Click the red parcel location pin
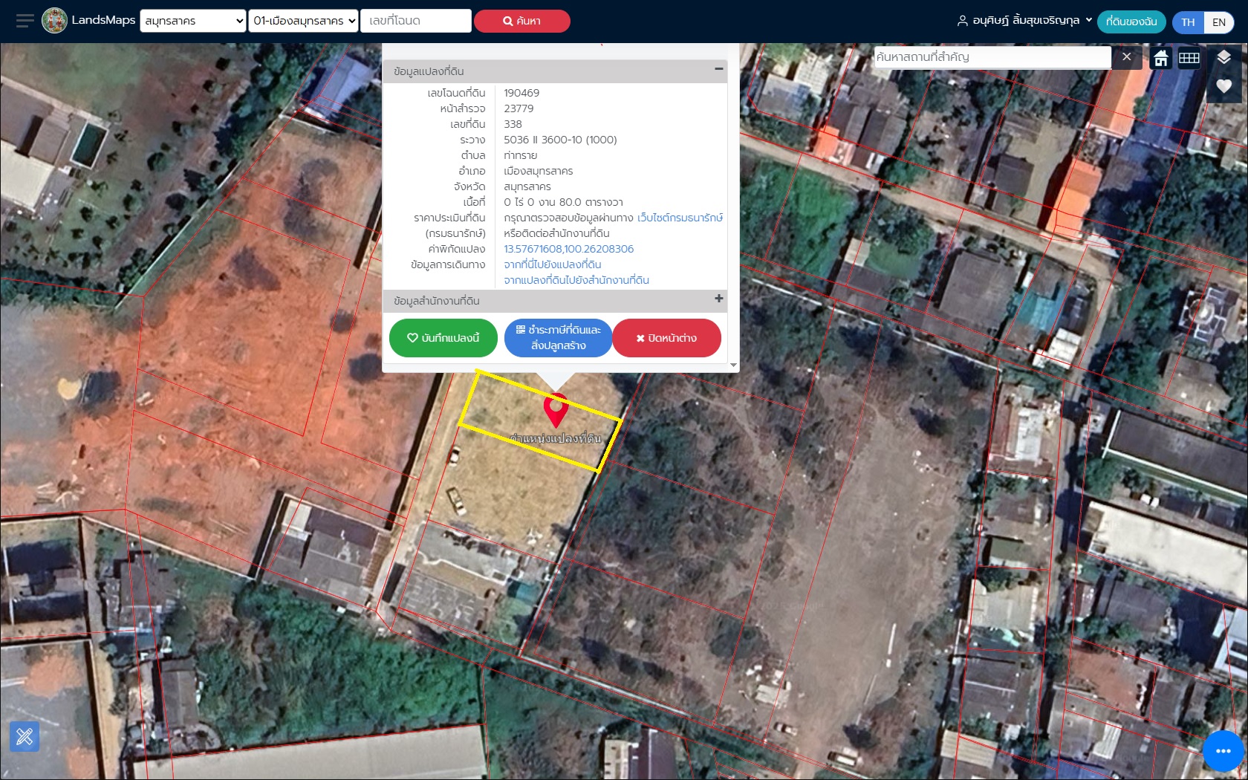Screen dimensions: 1248x780 pyautogui.click(x=556, y=408)
